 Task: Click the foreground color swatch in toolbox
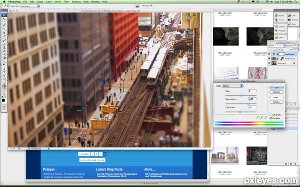(x=3, y=100)
